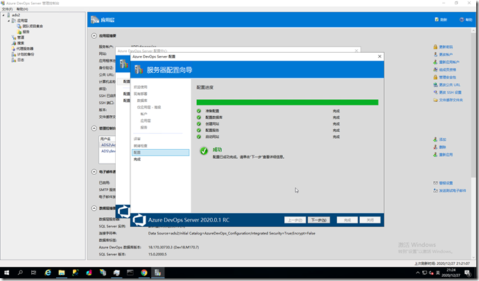
Task: Collapse the 电子邮件 settings section
Action: [94, 172]
